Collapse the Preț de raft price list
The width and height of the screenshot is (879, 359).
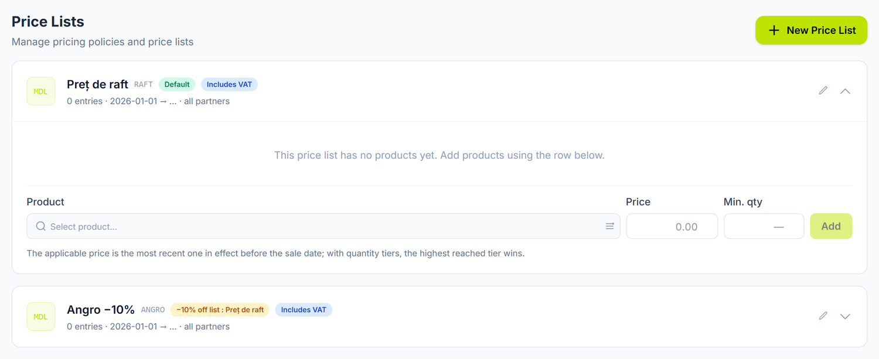(x=845, y=91)
